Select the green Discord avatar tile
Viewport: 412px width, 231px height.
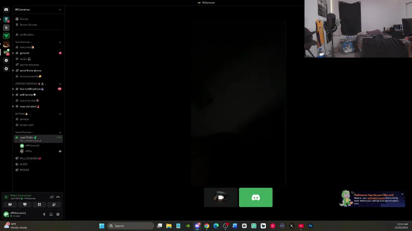click(256, 198)
